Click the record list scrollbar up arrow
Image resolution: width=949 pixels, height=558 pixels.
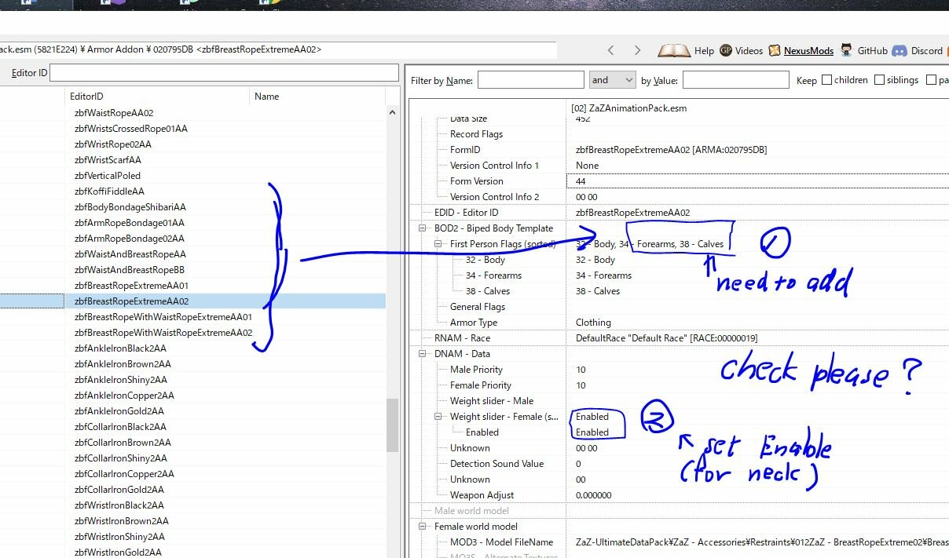click(393, 112)
